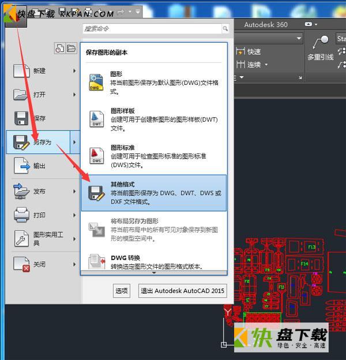Click the Save As floppy-with-pencil icon
This screenshot has height=360, width=346.
tap(21, 142)
